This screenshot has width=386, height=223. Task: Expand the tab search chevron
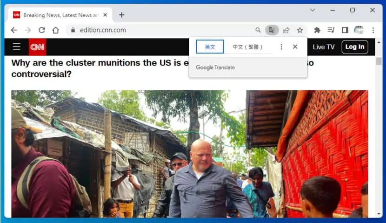[x=313, y=10]
